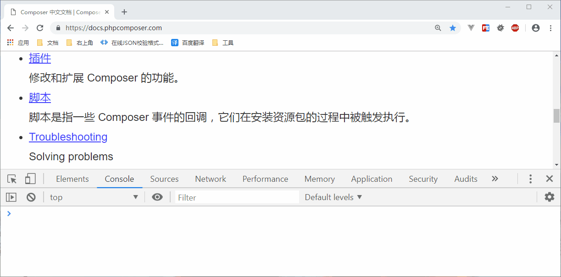
Task: Click the page vertical scrollbar thumb
Action: [557, 115]
